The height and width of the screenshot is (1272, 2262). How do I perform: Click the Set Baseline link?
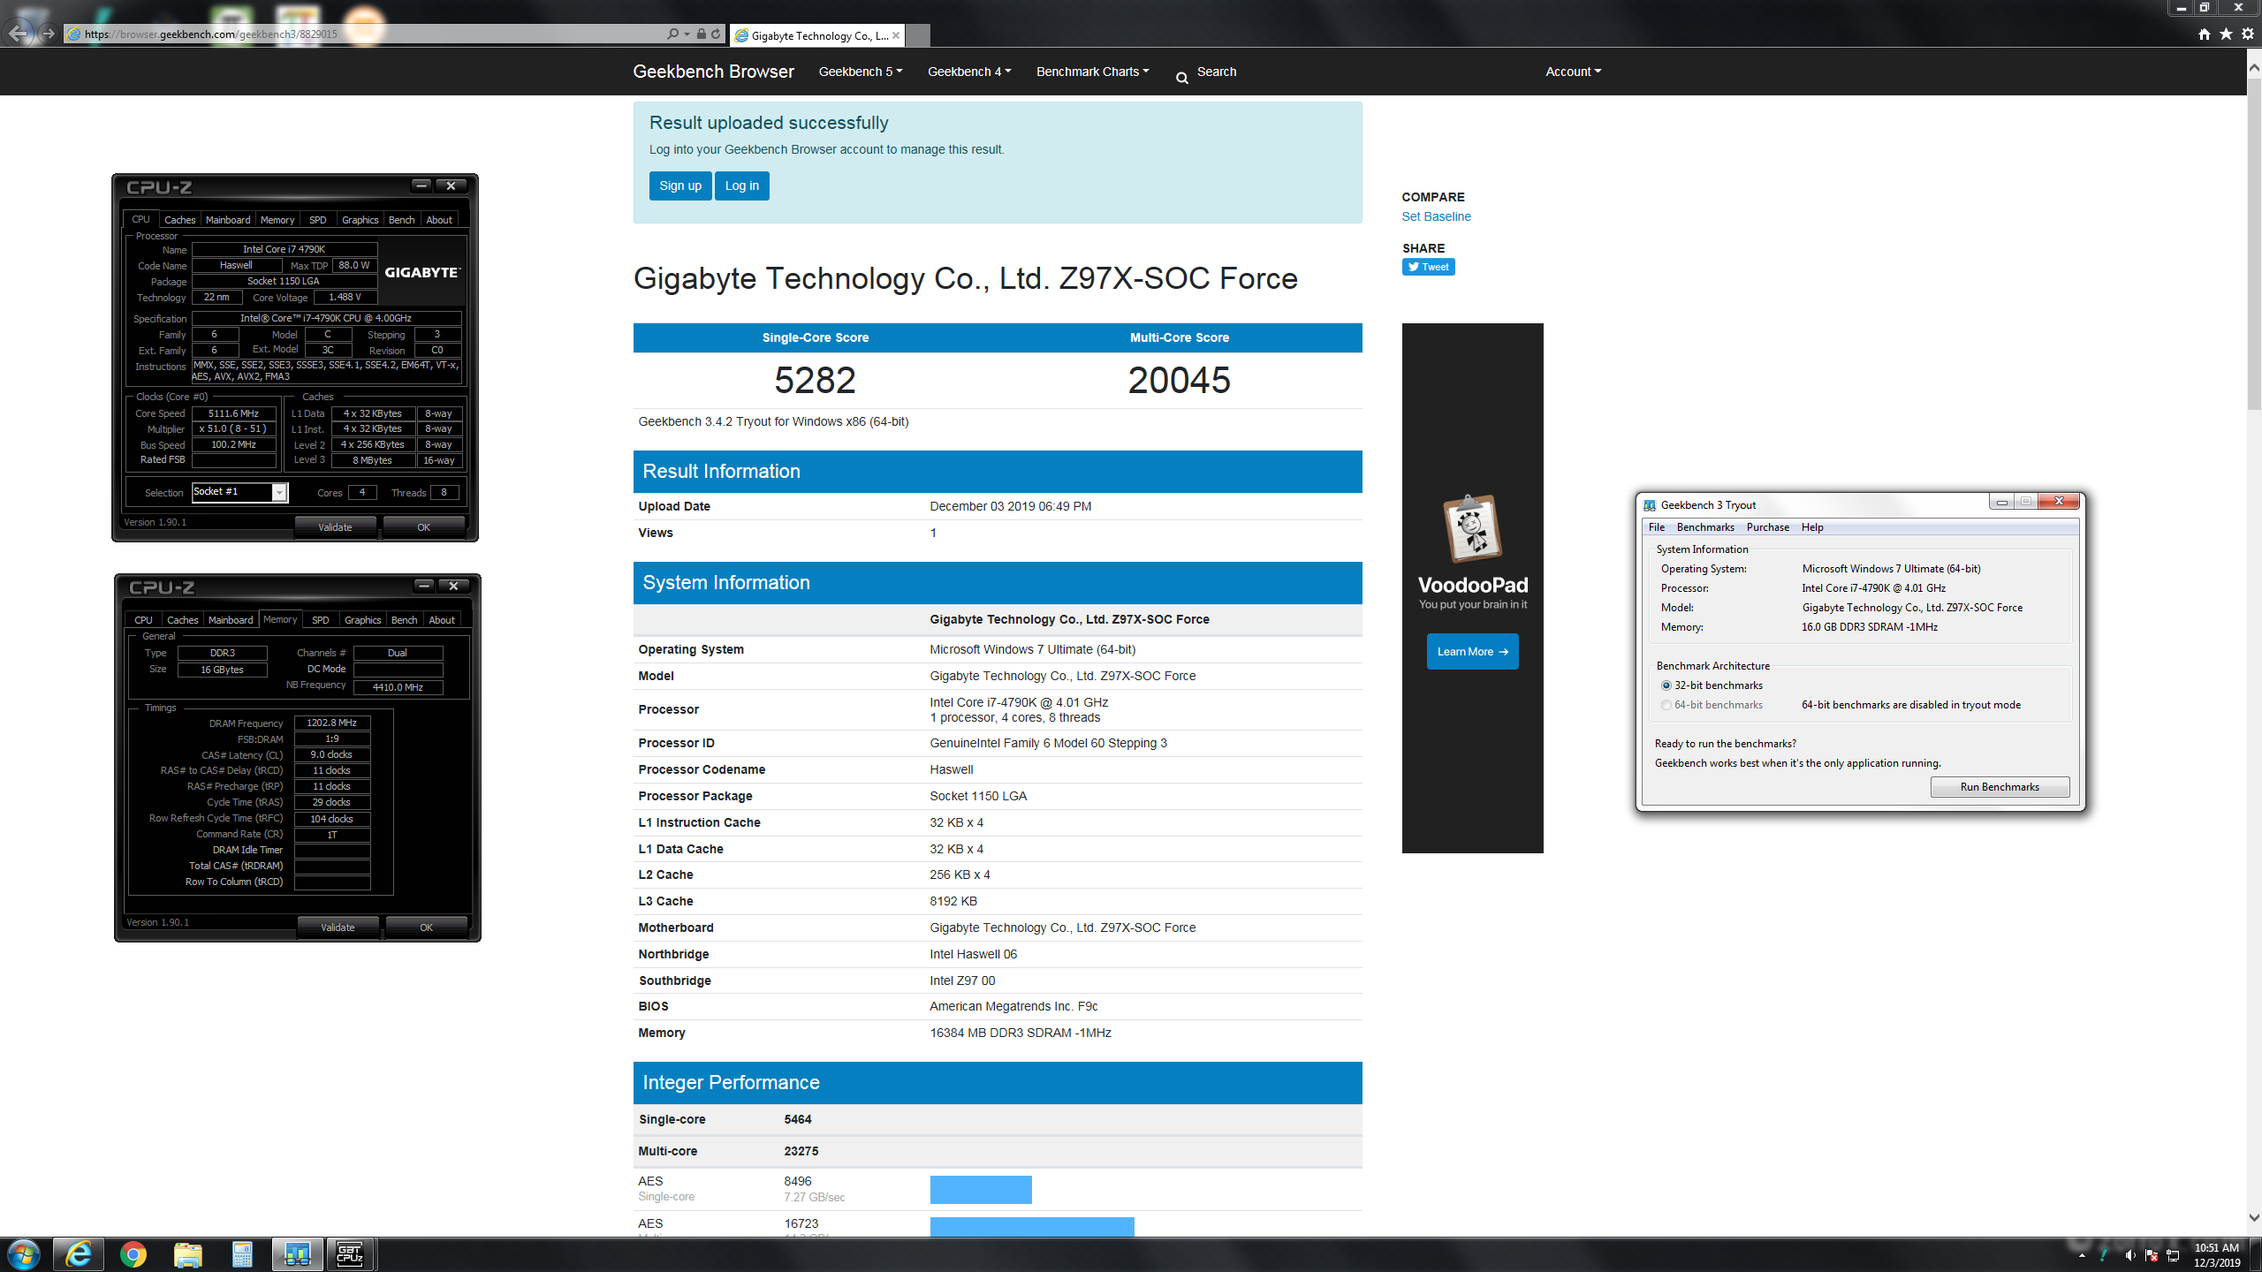tap(1436, 216)
